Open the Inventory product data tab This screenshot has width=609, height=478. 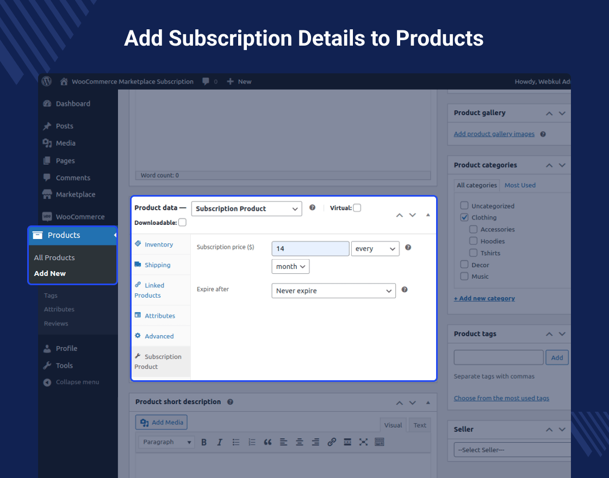[158, 244]
